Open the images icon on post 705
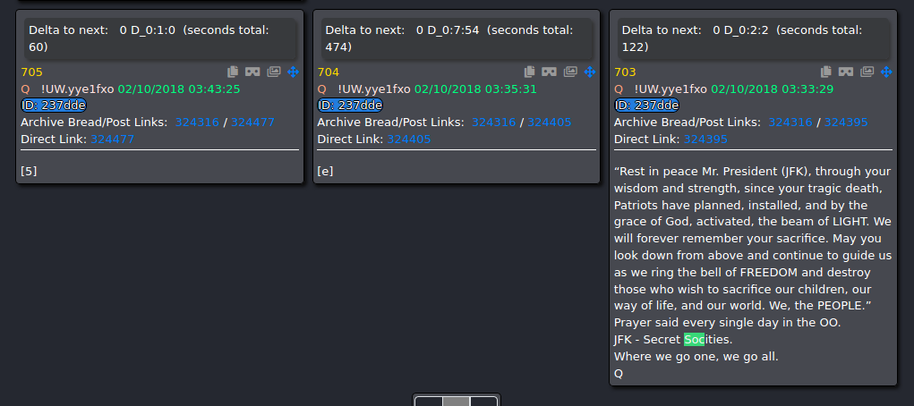Screen dimensions: 914x406 274,72
